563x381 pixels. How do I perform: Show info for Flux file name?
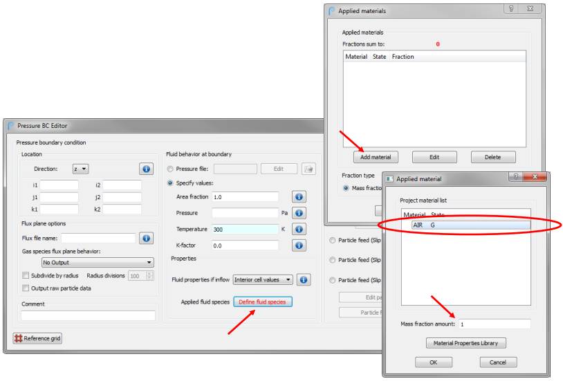point(146,238)
